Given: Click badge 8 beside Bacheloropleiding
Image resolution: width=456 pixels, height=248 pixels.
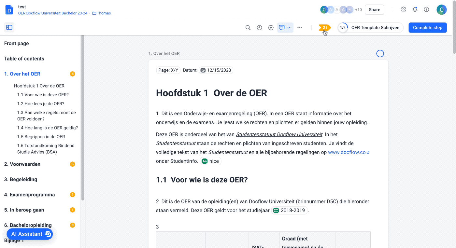Looking at the screenshot, I should click(73, 225).
